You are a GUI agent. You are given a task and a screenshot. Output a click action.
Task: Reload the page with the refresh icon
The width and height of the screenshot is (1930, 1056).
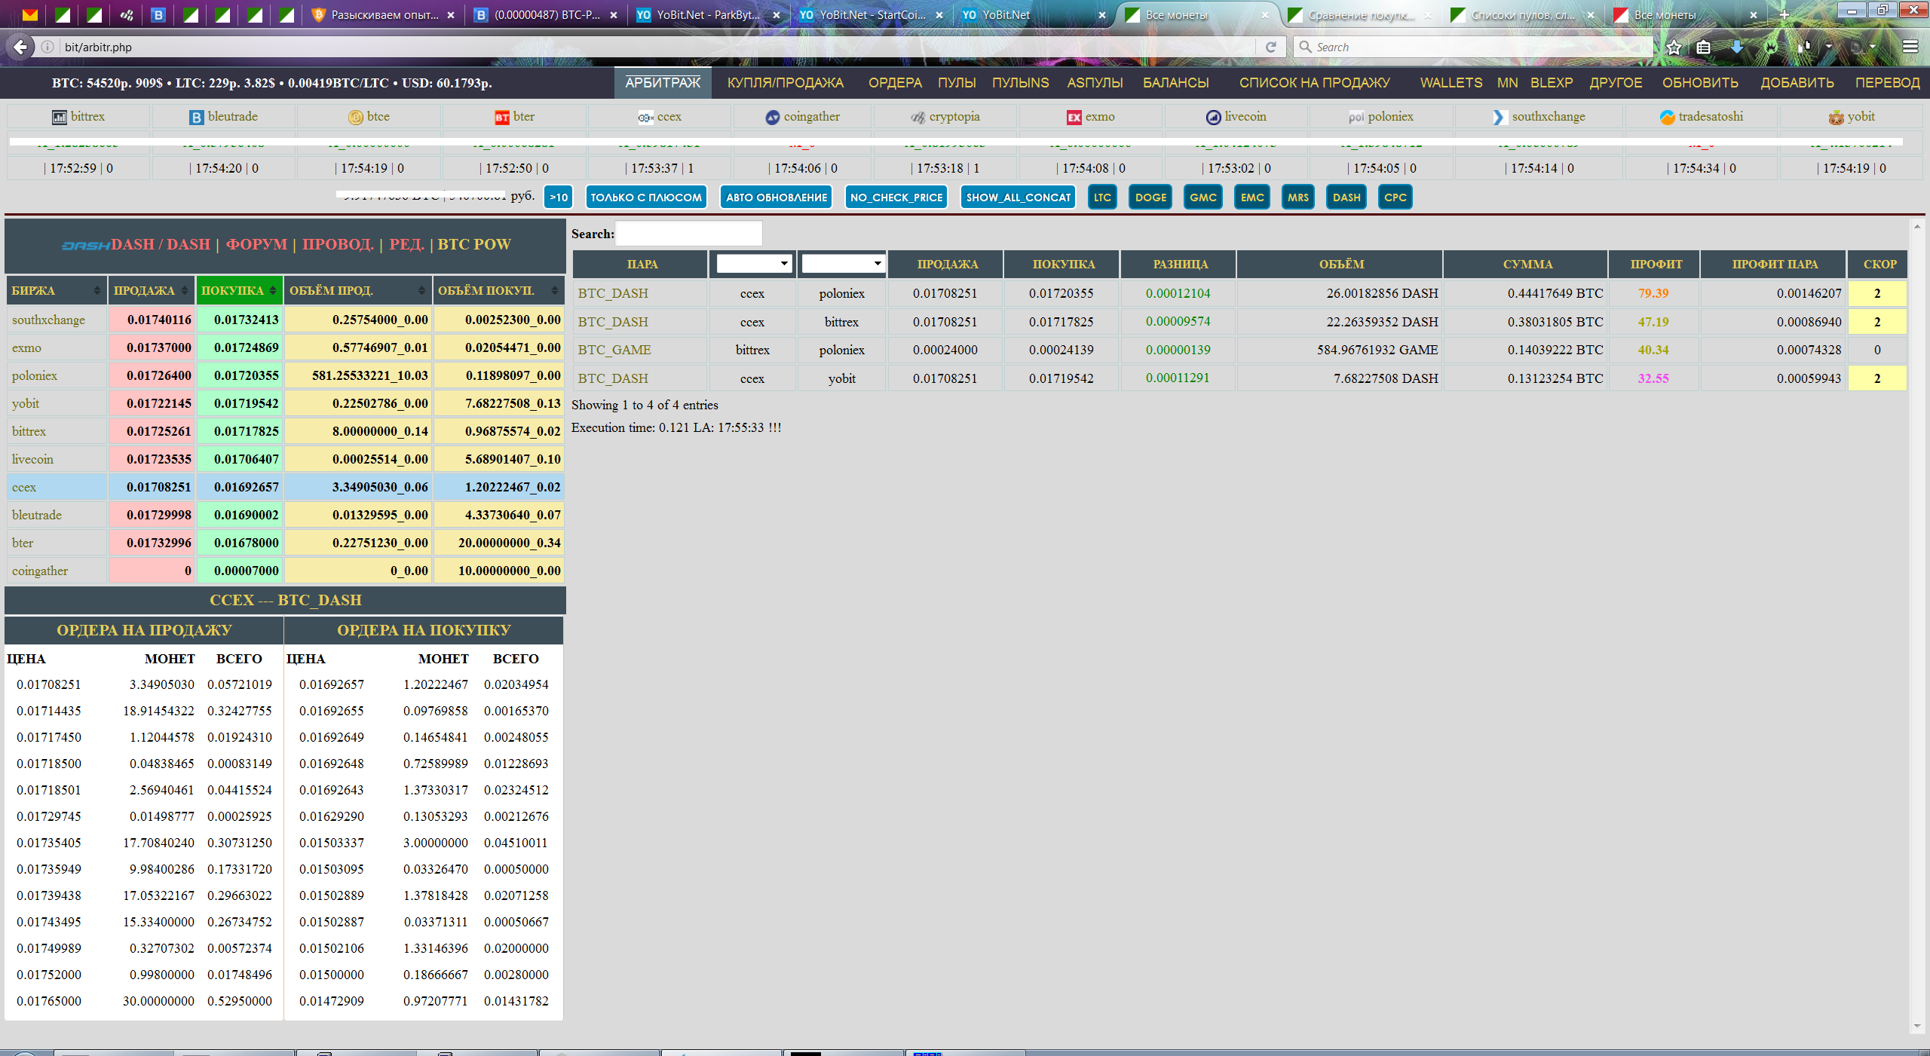tap(1270, 47)
